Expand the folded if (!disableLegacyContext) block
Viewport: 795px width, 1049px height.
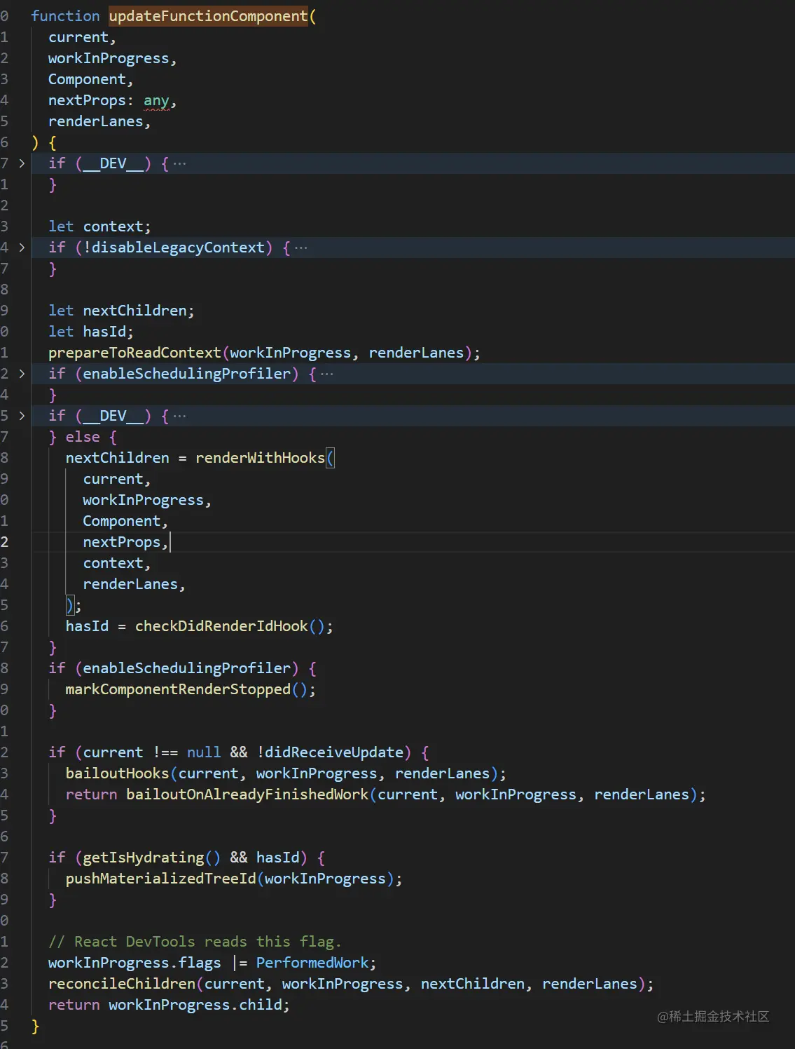click(22, 248)
